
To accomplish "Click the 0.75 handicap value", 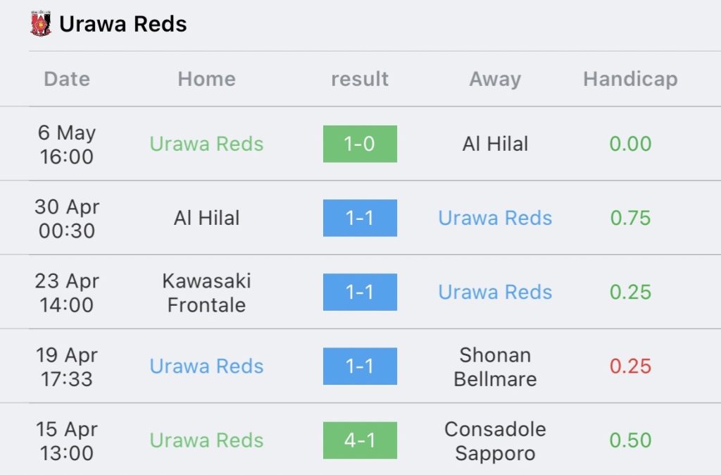I will (630, 218).
